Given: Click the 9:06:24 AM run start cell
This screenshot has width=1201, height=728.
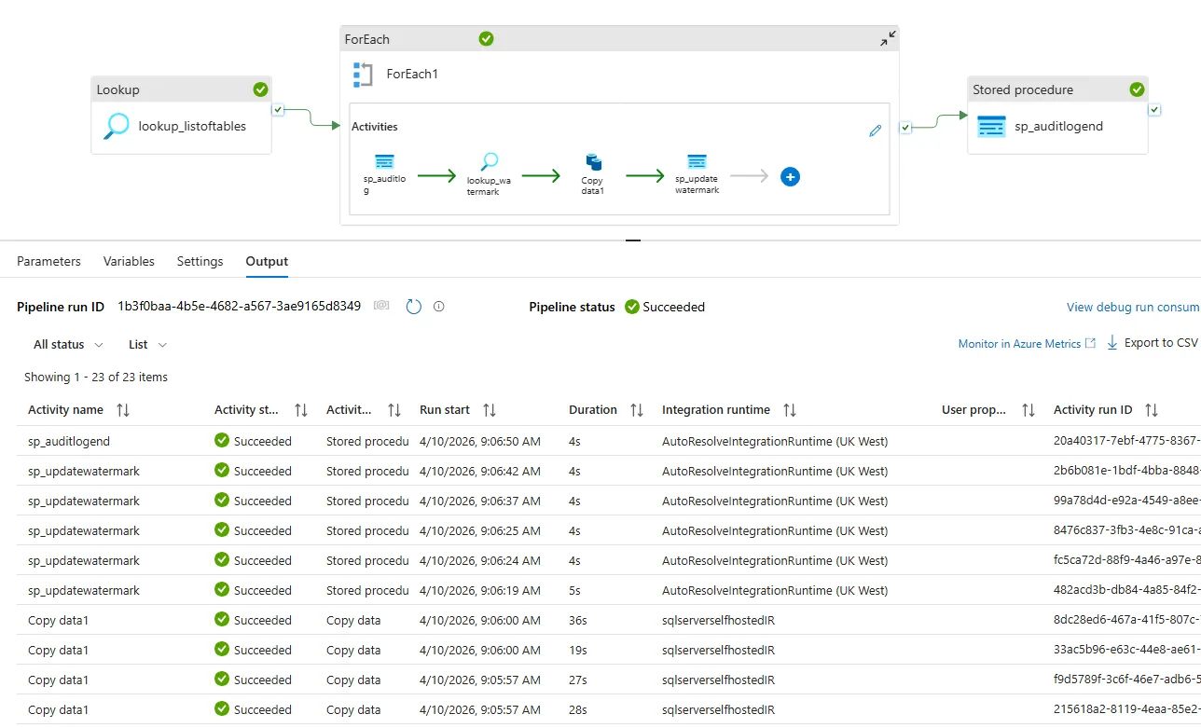Looking at the screenshot, I should [479, 560].
